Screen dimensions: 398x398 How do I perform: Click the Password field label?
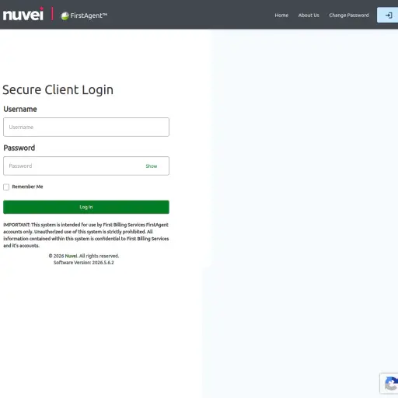(19, 148)
